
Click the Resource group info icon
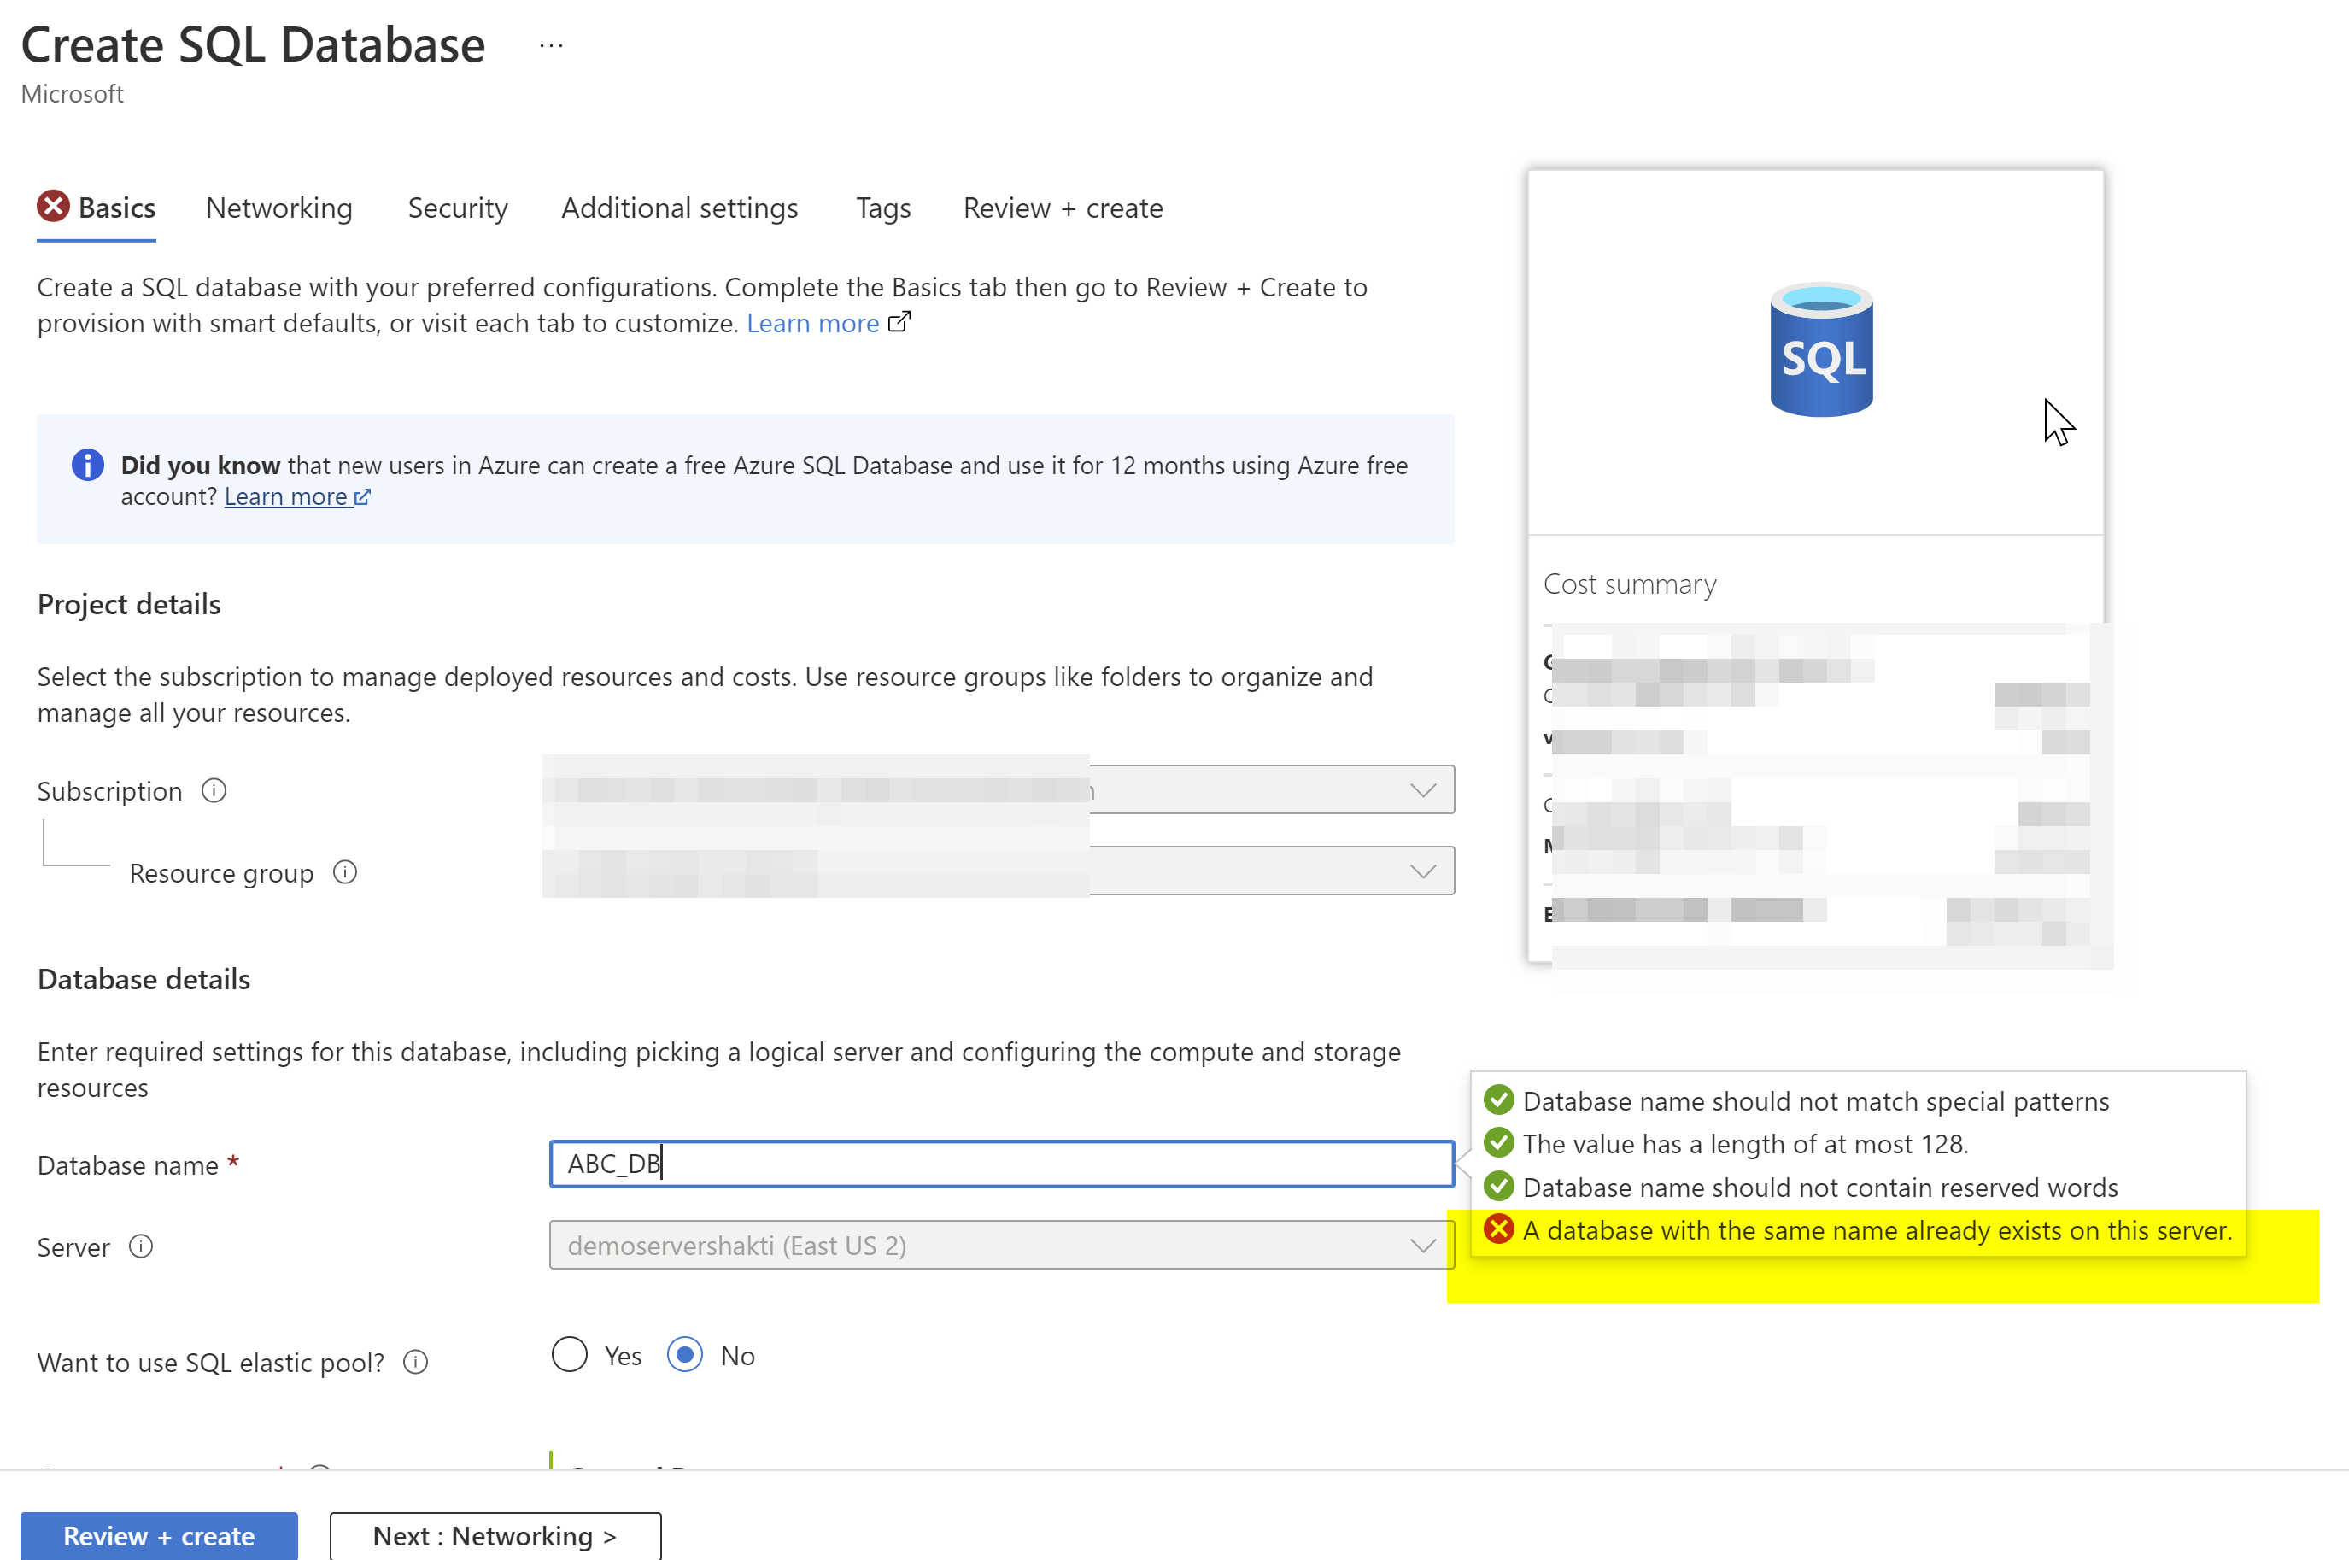pos(345,872)
